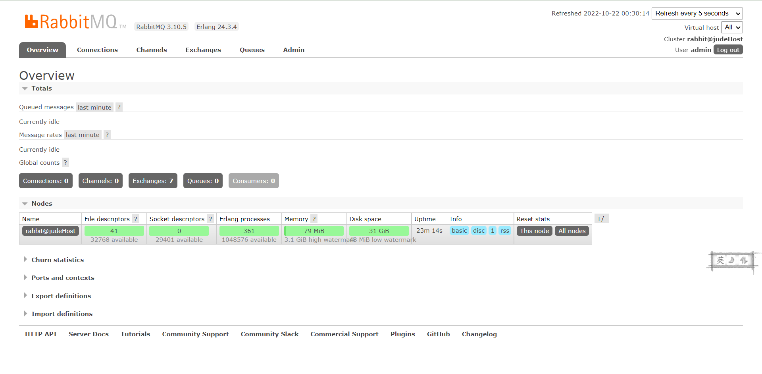Switch to the Queues tab
762x374 pixels.
pos(252,50)
